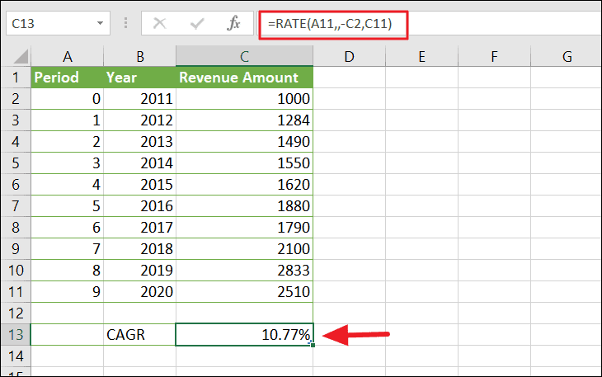Select column G header
Viewport: 602px width, 377px height.
click(567, 56)
